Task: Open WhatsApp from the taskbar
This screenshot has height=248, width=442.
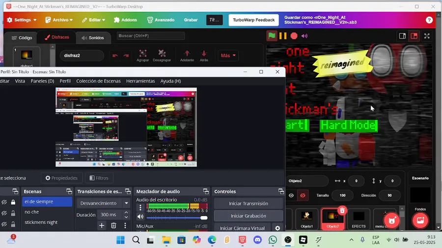Action: click(x=273, y=240)
